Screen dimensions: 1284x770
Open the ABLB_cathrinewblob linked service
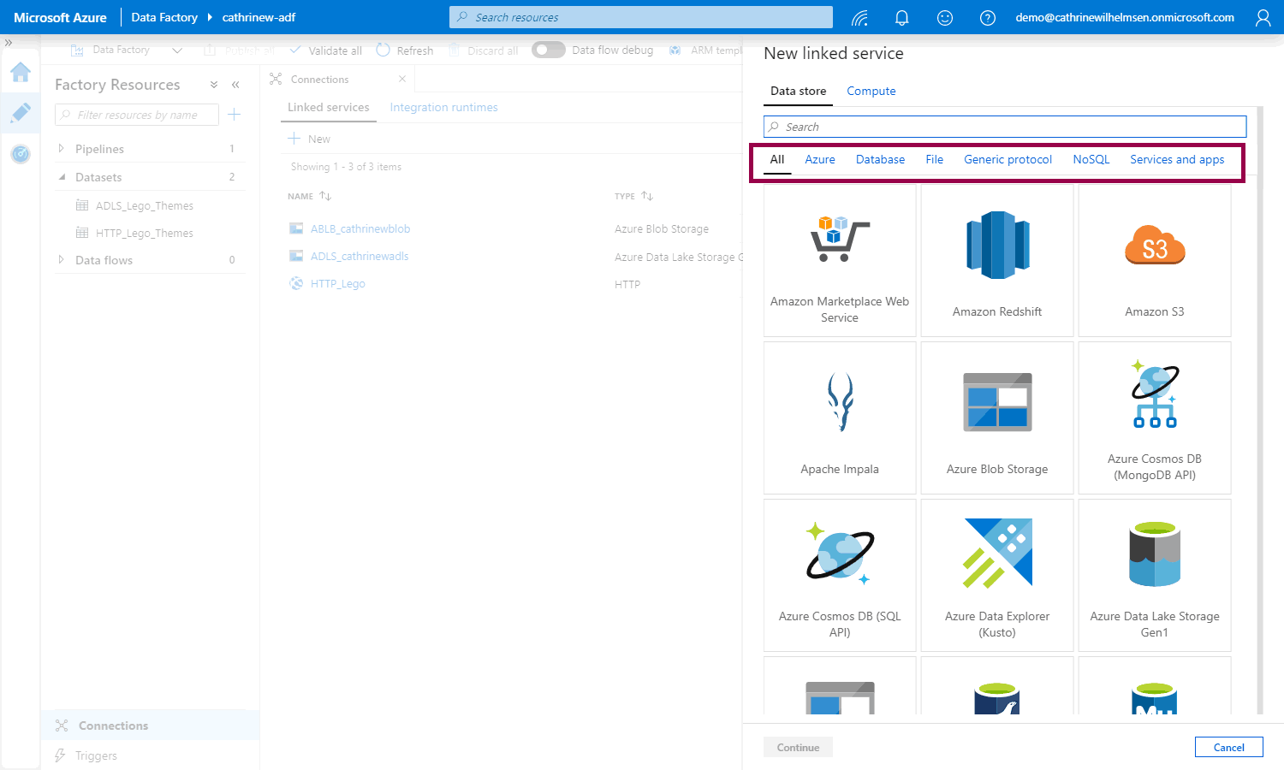(x=360, y=228)
